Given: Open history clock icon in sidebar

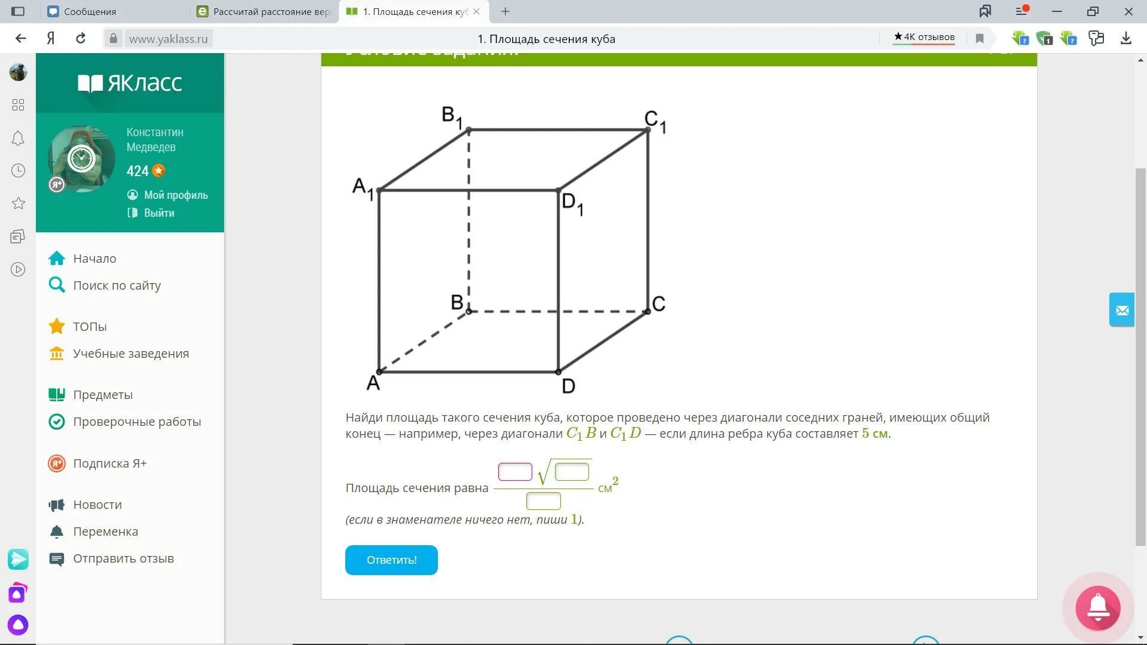Looking at the screenshot, I should pos(18,171).
